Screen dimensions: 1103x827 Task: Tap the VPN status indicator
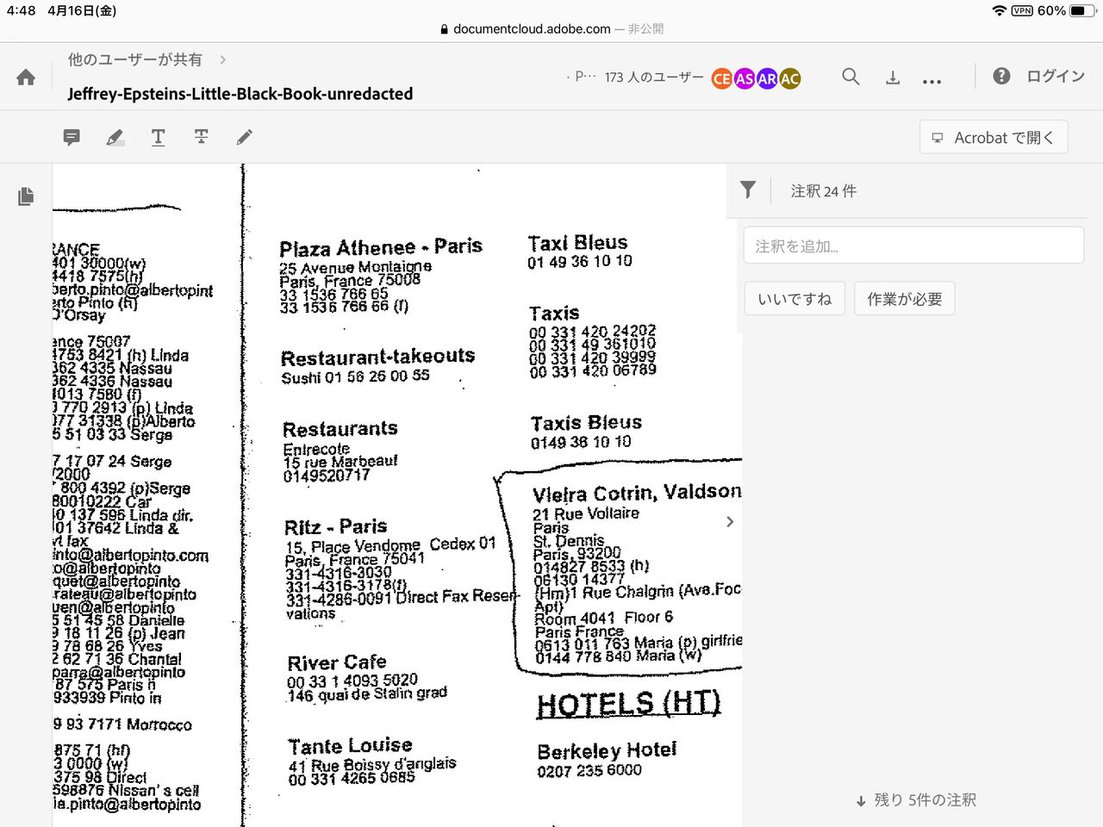pyautogui.click(x=1022, y=10)
